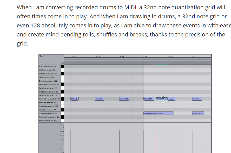Click the 4.3.2 marker on the beat ruler
The image size is (231, 153).
pos(73,56)
